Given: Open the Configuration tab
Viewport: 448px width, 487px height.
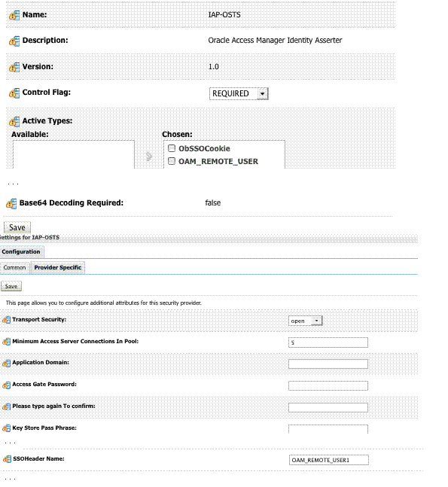Looking at the screenshot, I should point(21,251).
